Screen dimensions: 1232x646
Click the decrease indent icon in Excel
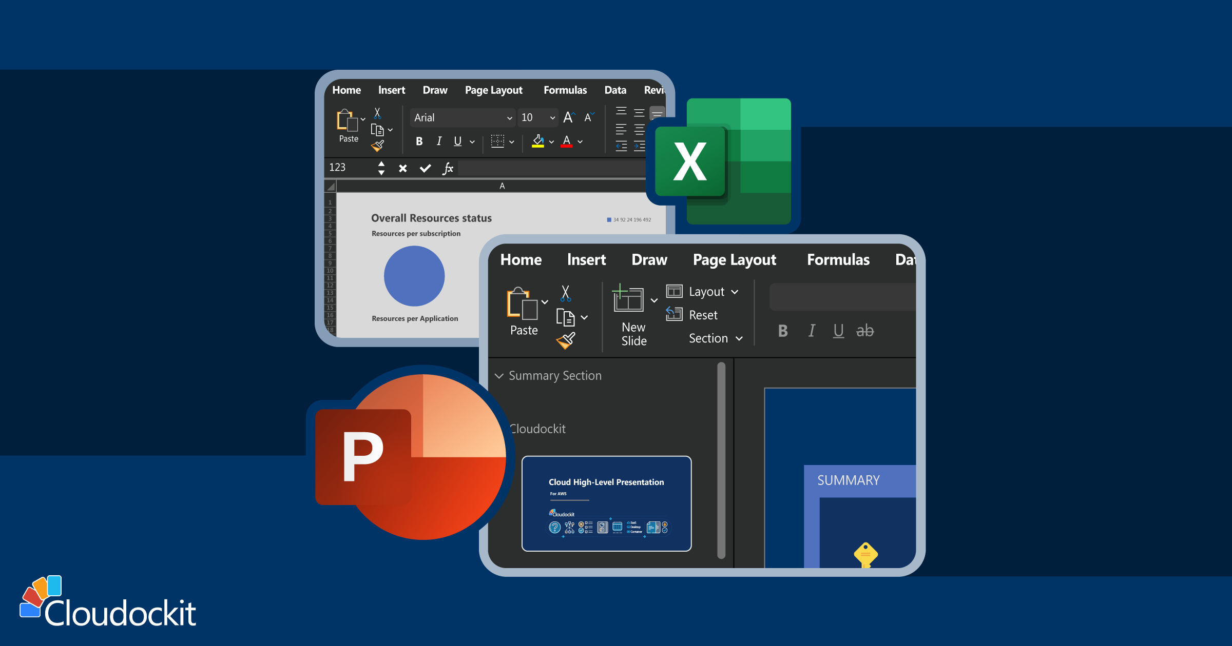[621, 146]
